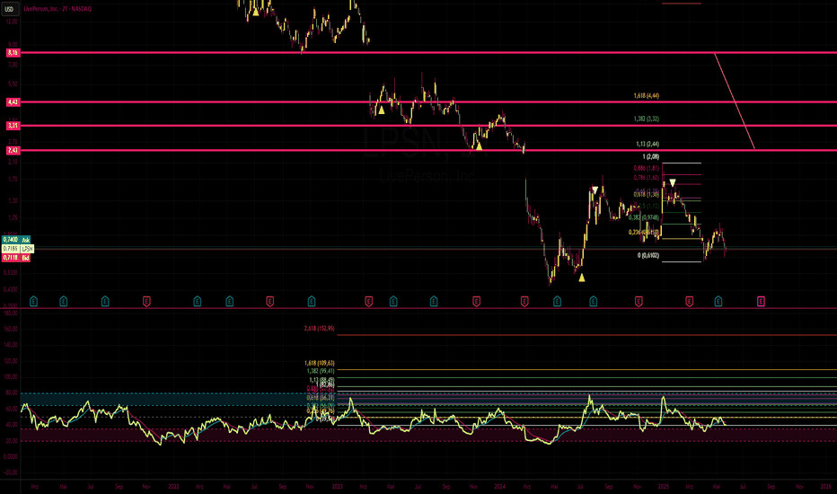Click the 12,00 level on price scale
The image size is (837, 494).
12,22
